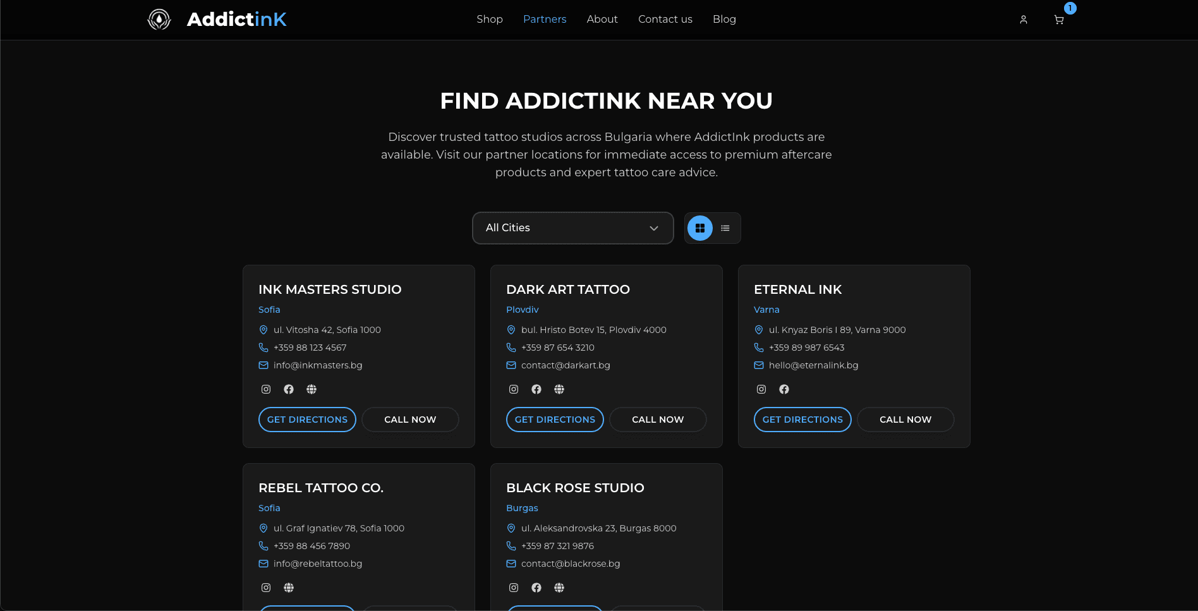Click email contact@blackrose.bg
Screen dimensions: 1198x611
pos(571,564)
